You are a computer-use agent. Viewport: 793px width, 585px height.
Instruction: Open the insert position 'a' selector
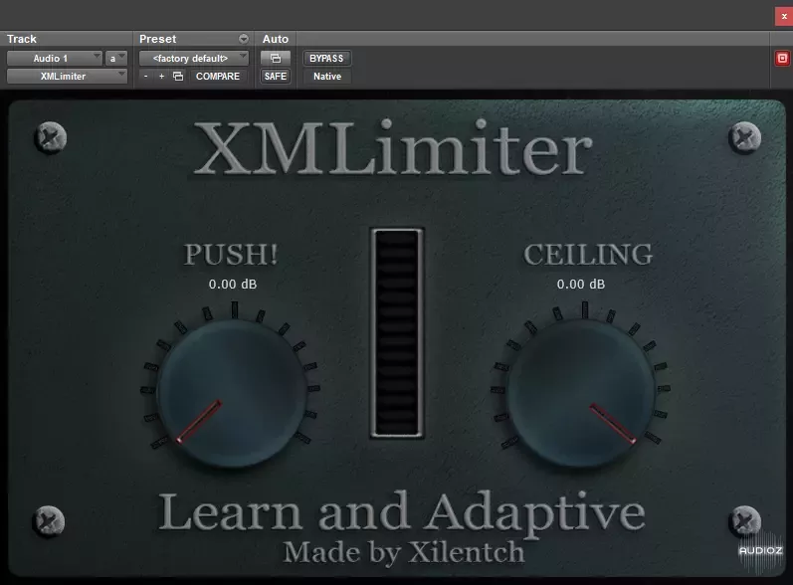(116, 58)
